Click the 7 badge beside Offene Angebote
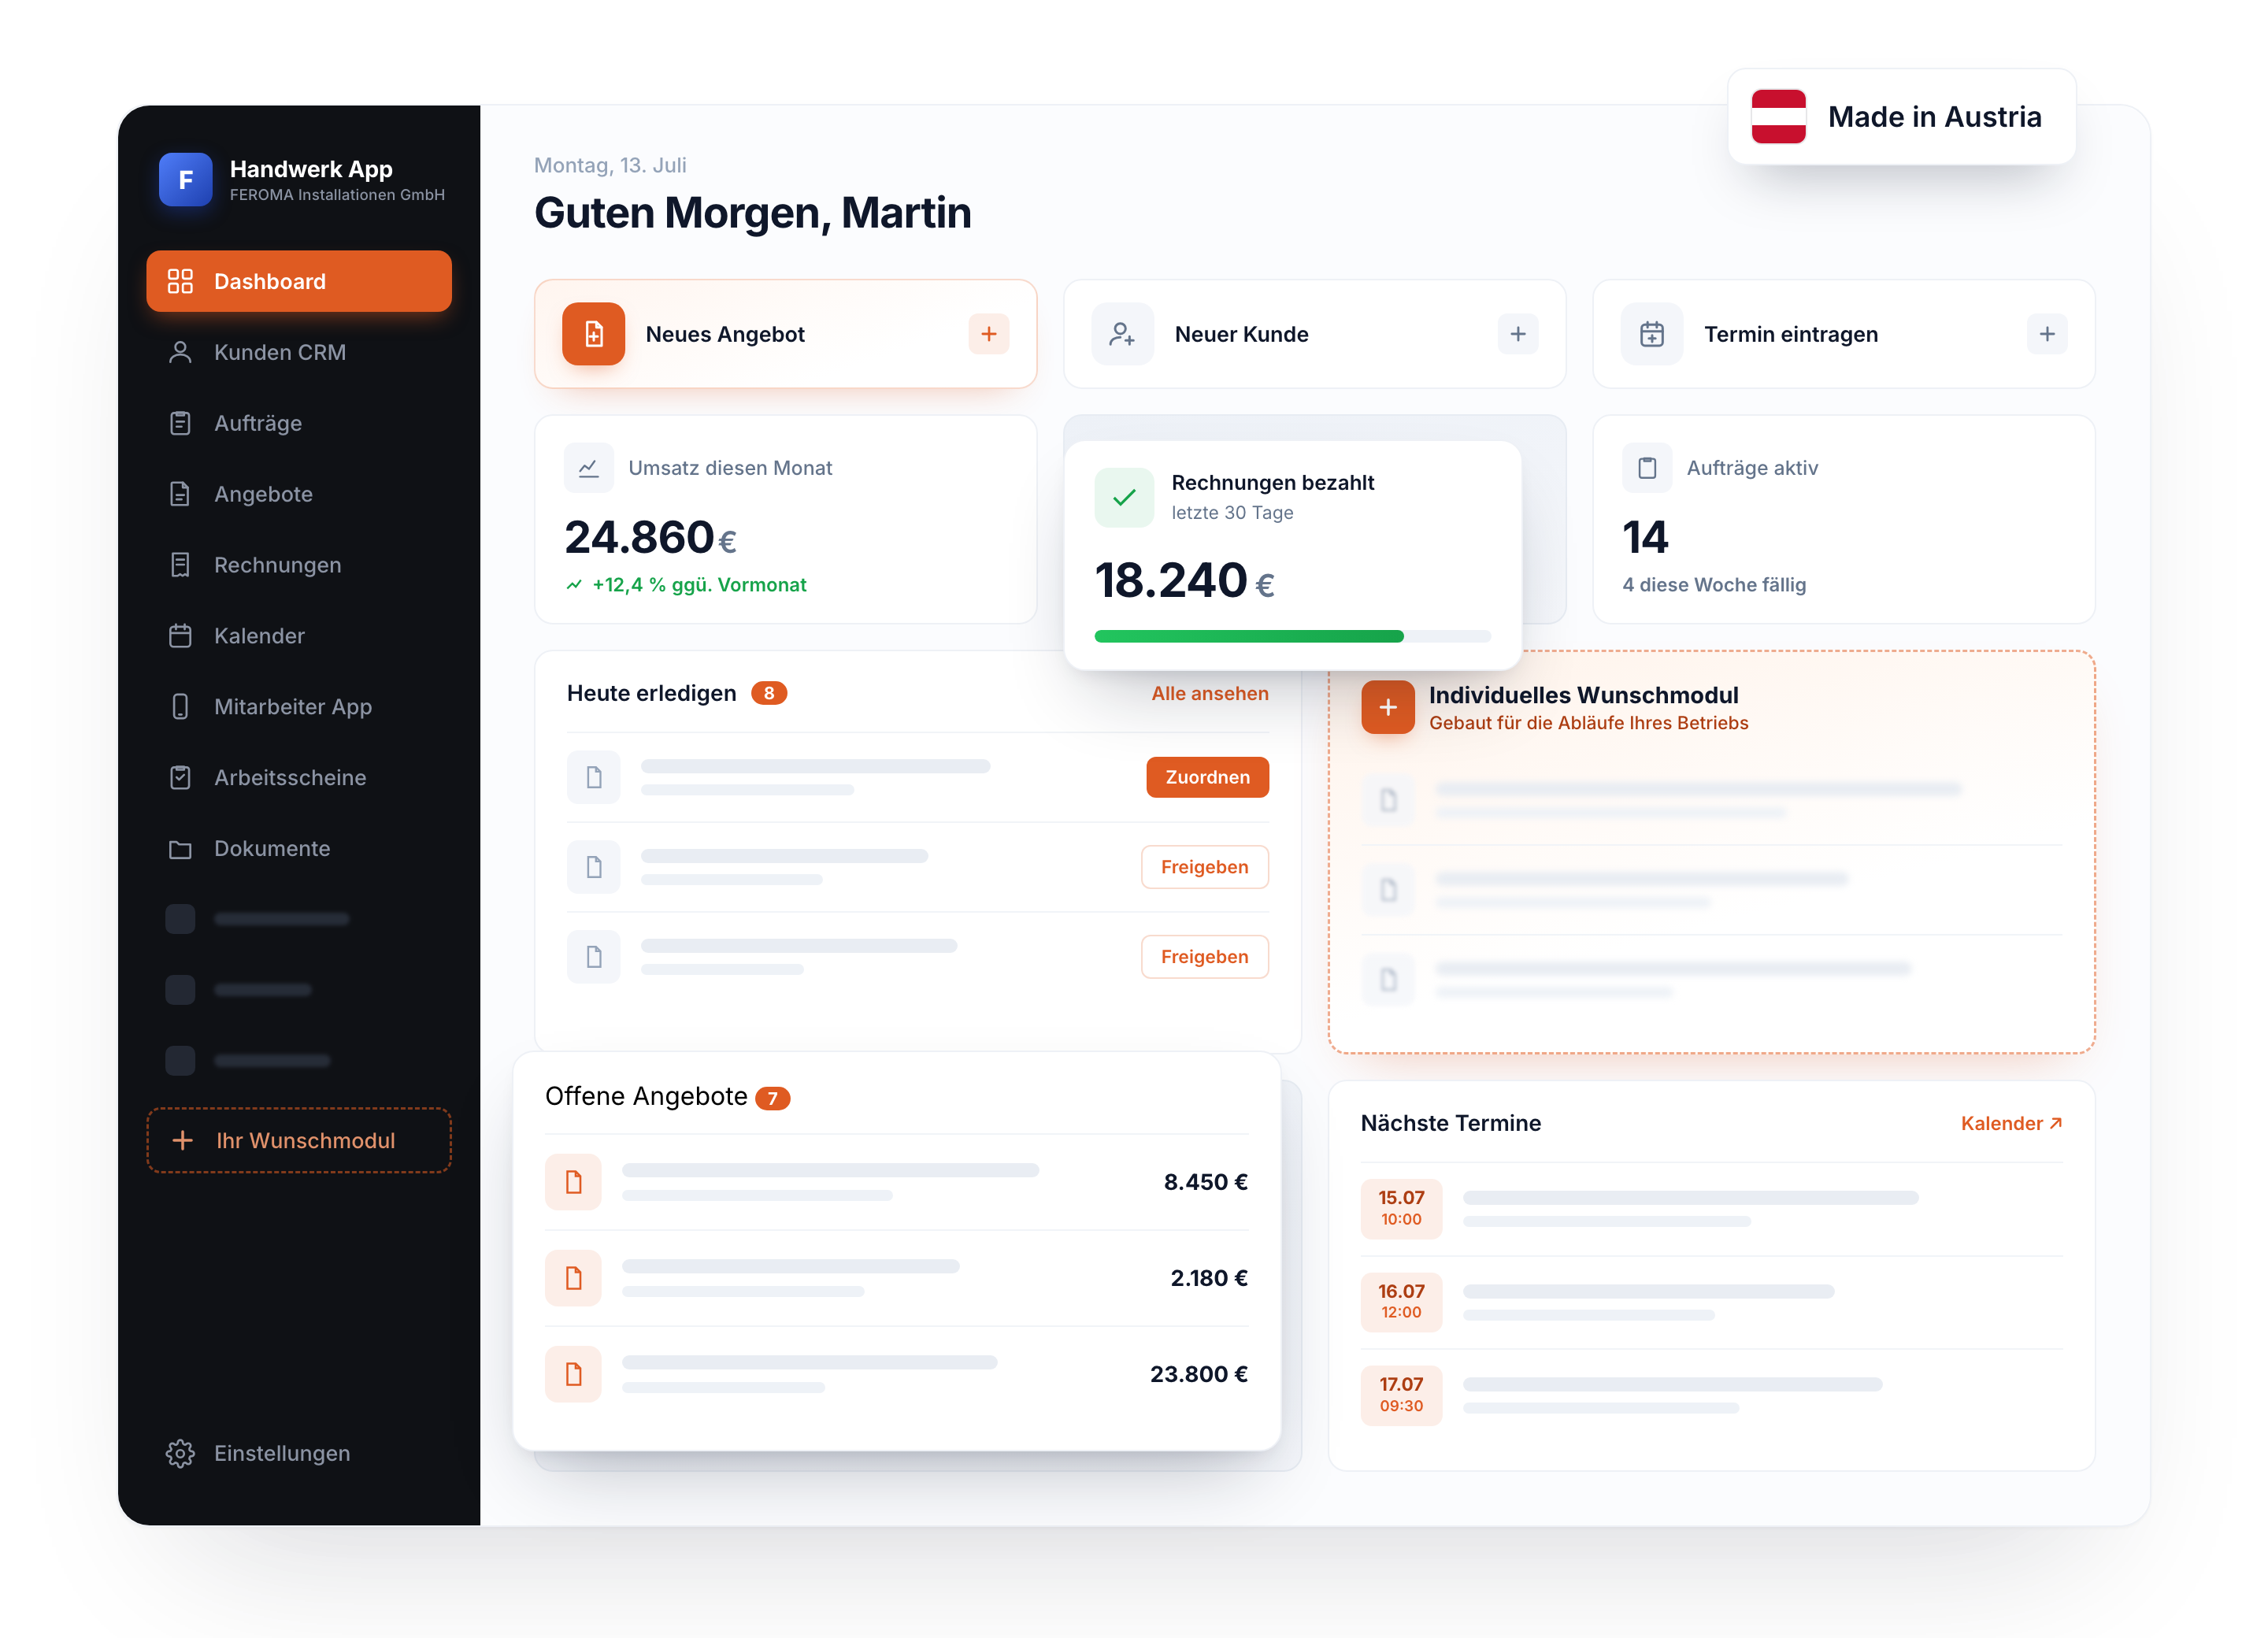2268x1638 pixels. [x=772, y=1098]
